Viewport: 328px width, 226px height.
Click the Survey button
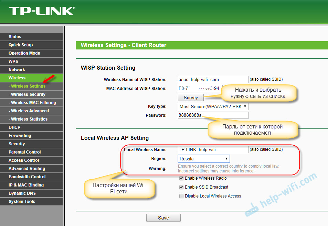pyautogui.click(x=191, y=98)
